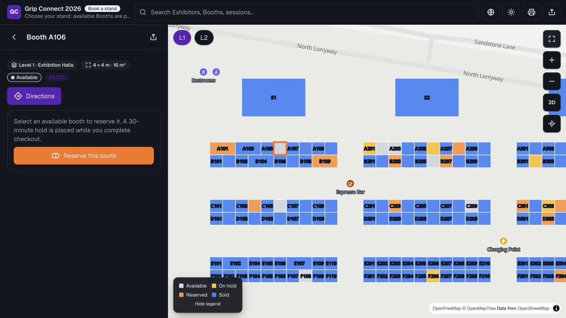
Task: Zoom in on the map
Action: click(x=552, y=60)
